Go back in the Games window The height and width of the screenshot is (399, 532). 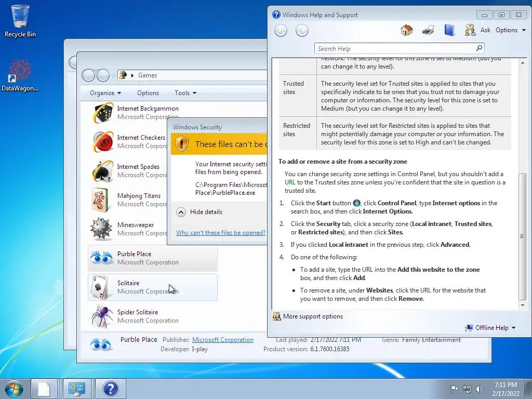pyautogui.click(x=88, y=75)
